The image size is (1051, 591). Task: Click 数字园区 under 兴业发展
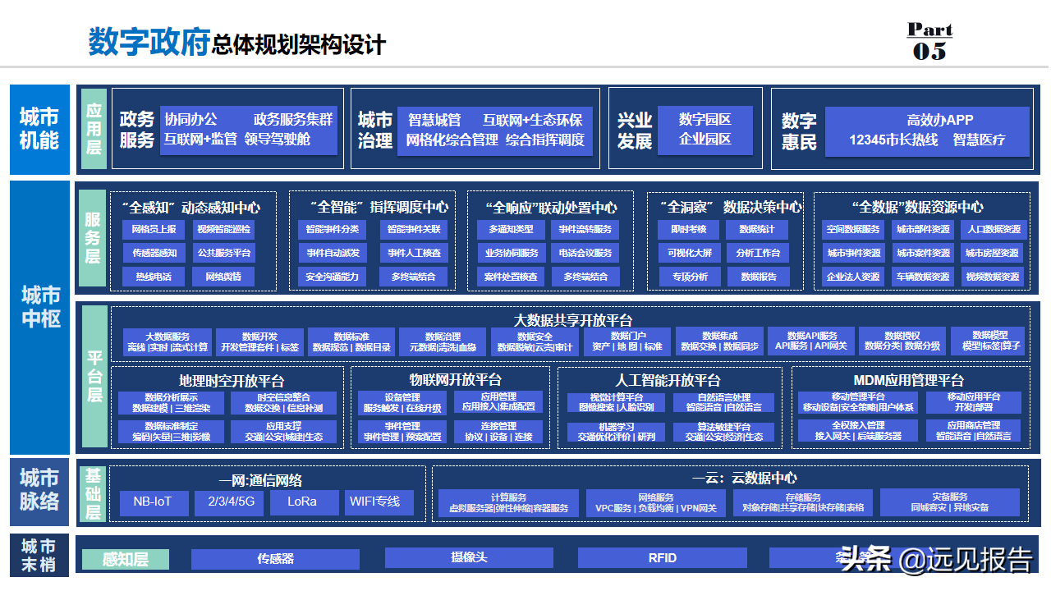[x=704, y=120]
